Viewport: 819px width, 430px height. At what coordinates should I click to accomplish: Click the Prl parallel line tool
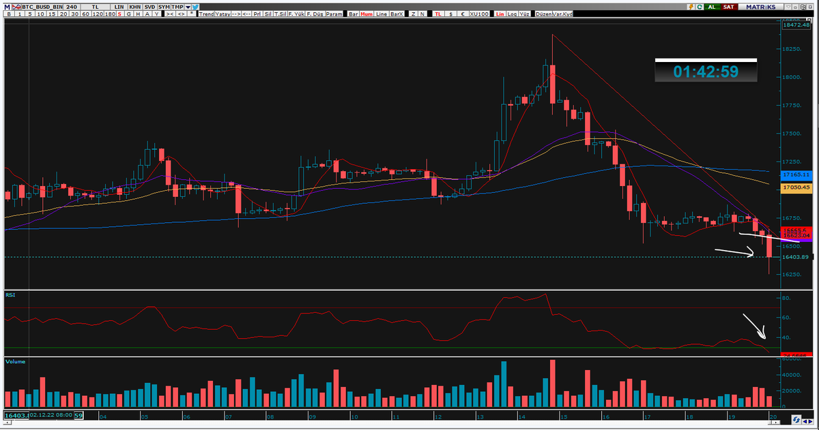tap(257, 14)
